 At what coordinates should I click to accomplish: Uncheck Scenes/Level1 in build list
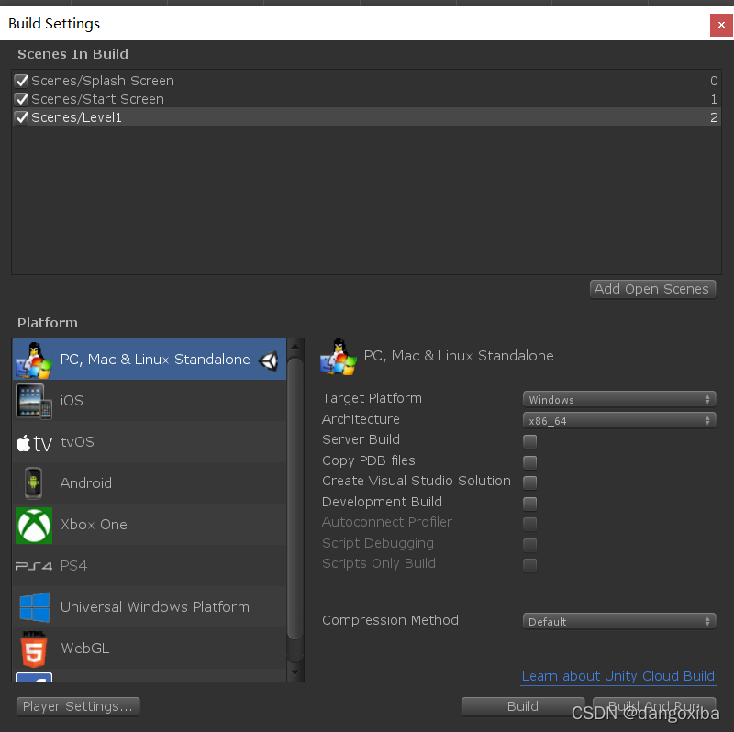pyautogui.click(x=21, y=117)
